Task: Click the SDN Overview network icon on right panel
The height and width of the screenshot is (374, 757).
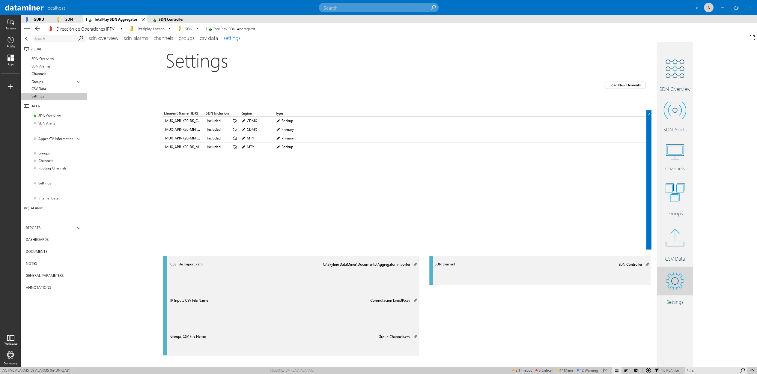Action: (675, 69)
